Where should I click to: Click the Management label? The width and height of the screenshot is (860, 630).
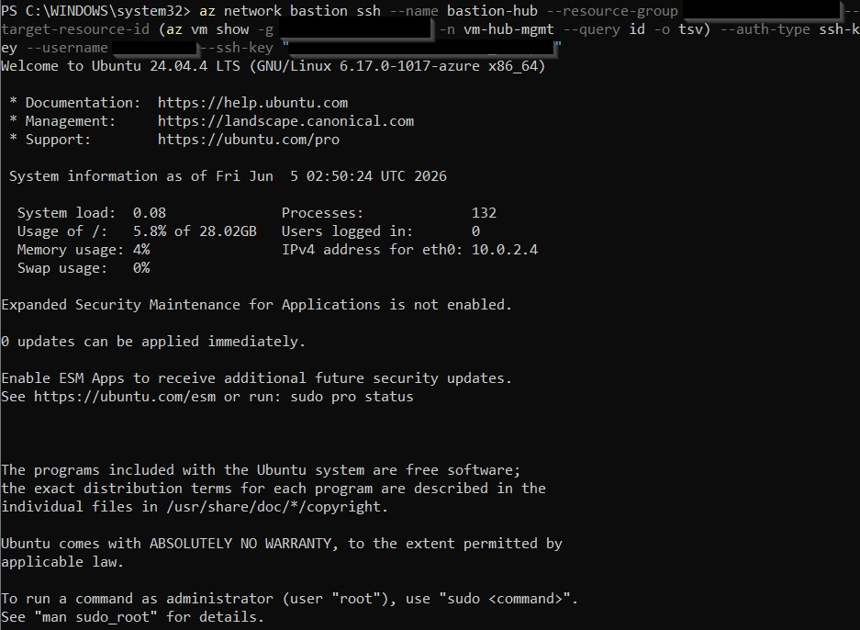click(70, 120)
